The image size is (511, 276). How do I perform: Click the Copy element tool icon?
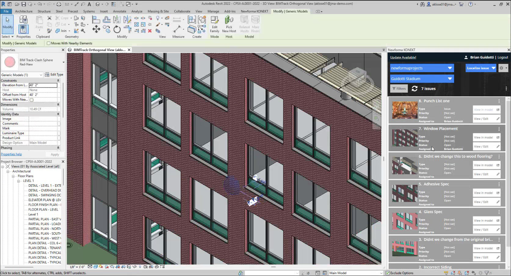pyautogui.click(x=107, y=29)
